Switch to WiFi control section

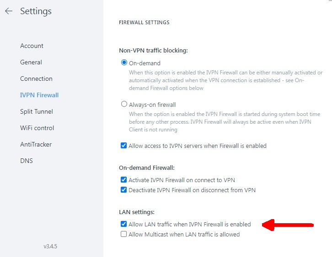click(x=37, y=128)
